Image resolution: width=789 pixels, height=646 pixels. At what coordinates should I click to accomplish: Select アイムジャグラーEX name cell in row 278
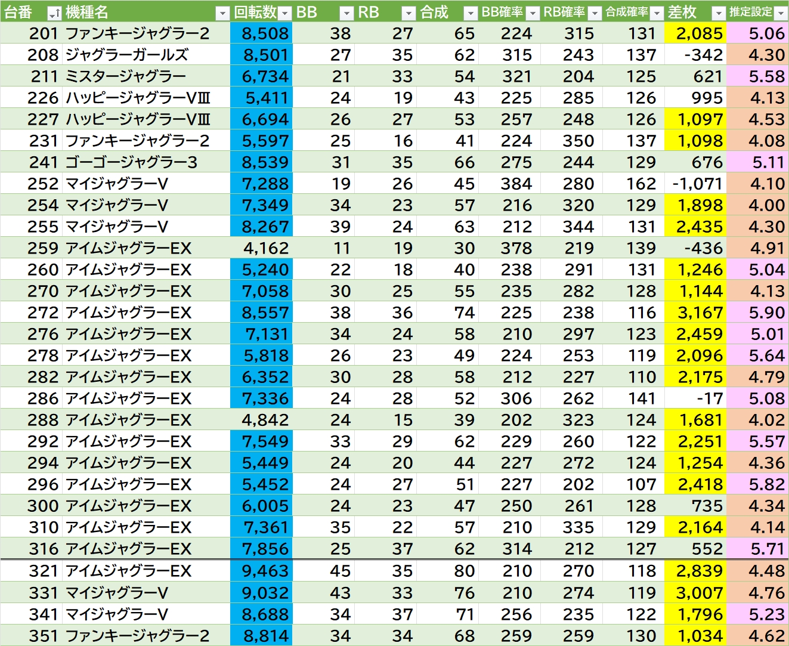(146, 356)
